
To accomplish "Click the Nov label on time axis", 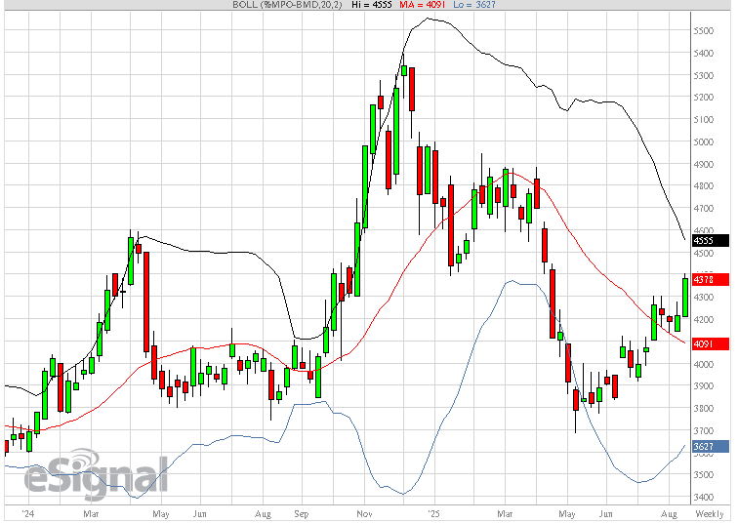I will (x=364, y=513).
